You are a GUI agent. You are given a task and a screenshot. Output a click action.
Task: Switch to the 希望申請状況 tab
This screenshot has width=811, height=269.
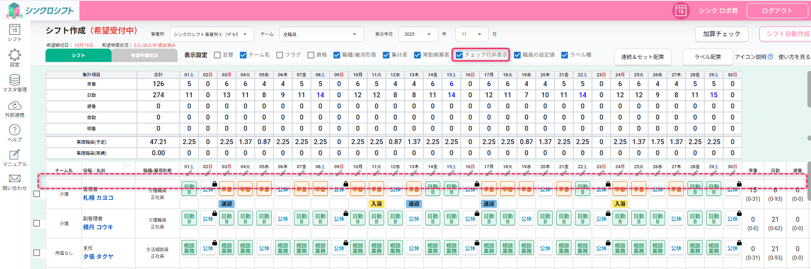[x=145, y=55]
